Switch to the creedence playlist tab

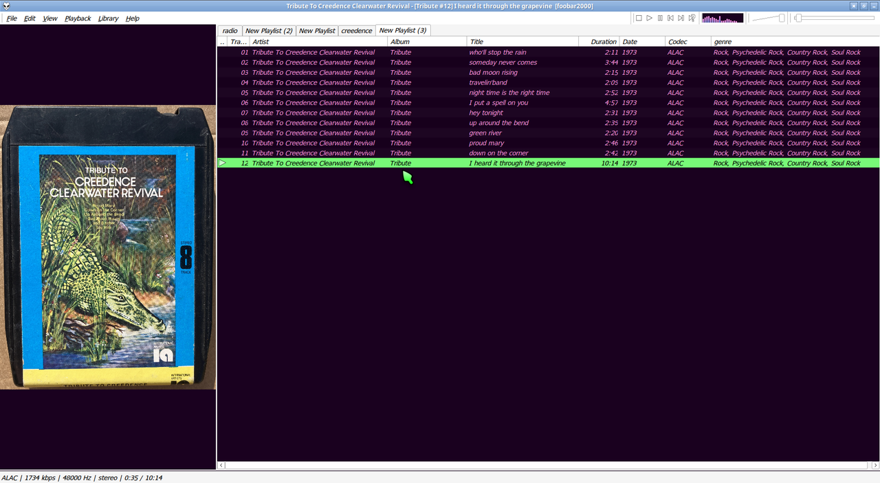356,31
